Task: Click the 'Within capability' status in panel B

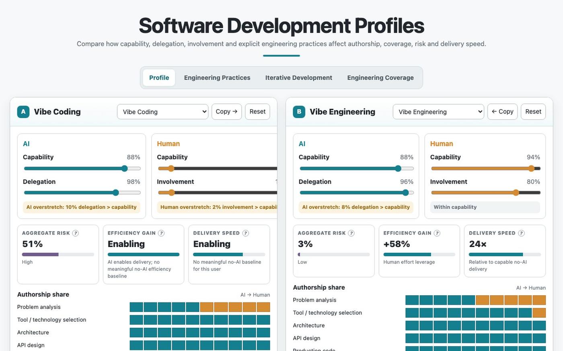Action: click(x=485, y=207)
